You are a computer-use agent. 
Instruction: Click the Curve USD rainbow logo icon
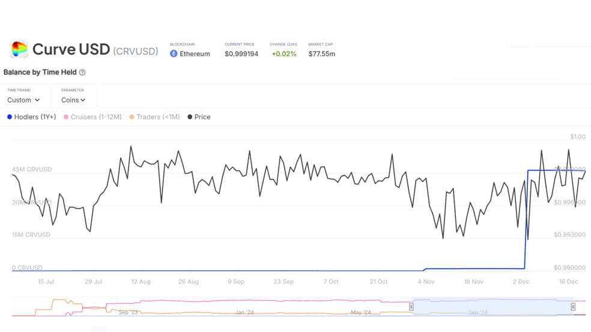coord(19,49)
